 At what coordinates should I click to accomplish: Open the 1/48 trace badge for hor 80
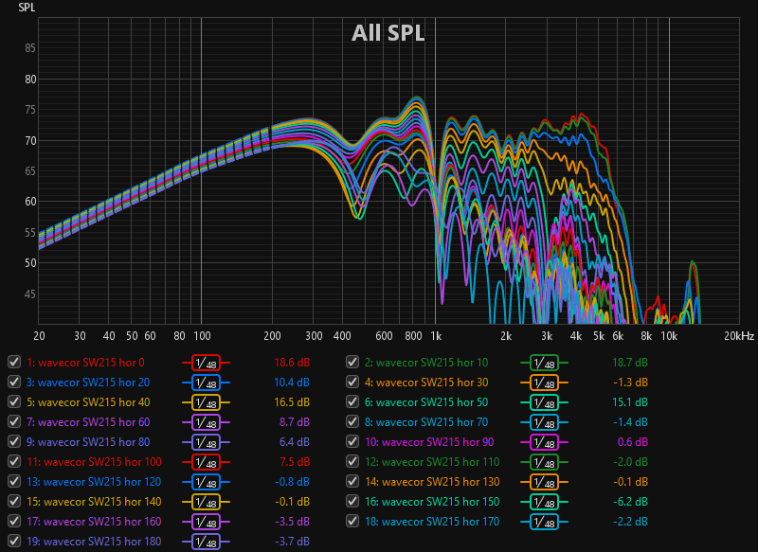206,442
